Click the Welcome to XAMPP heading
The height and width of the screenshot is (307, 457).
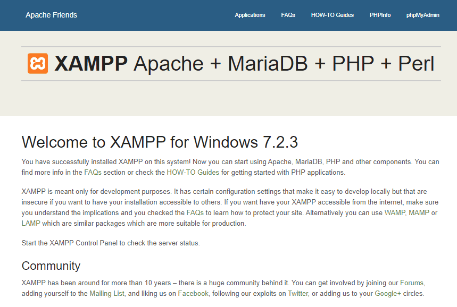point(159,142)
